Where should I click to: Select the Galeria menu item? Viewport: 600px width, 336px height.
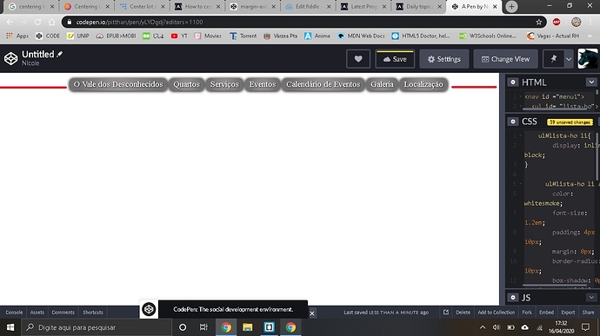click(x=382, y=84)
